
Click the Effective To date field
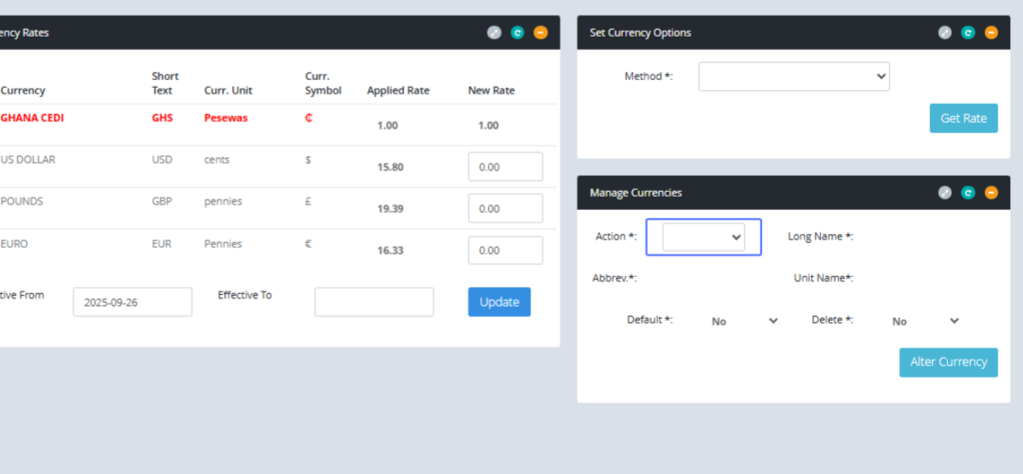click(x=373, y=302)
